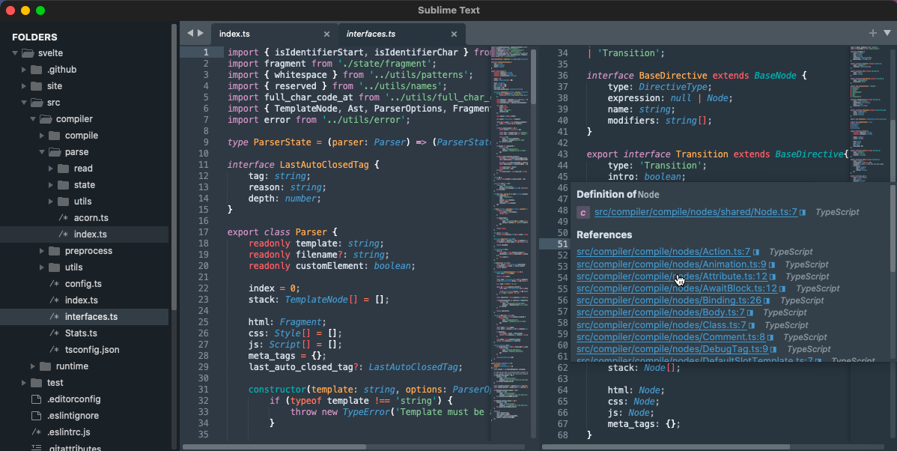Screen dimensions: 897x451
Task: Open Animation.ts:9 in side-by-side icon
Action: pos(772,265)
